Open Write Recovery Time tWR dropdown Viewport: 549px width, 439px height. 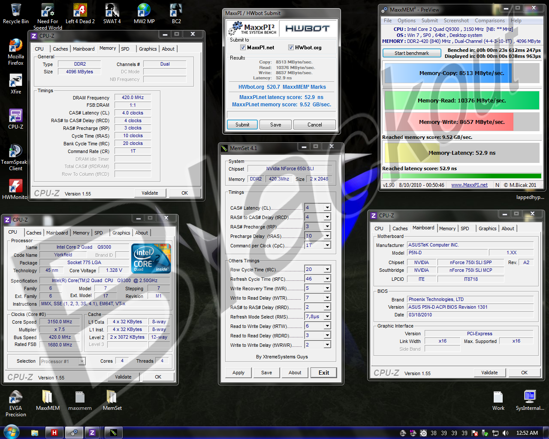(x=327, y=288)
